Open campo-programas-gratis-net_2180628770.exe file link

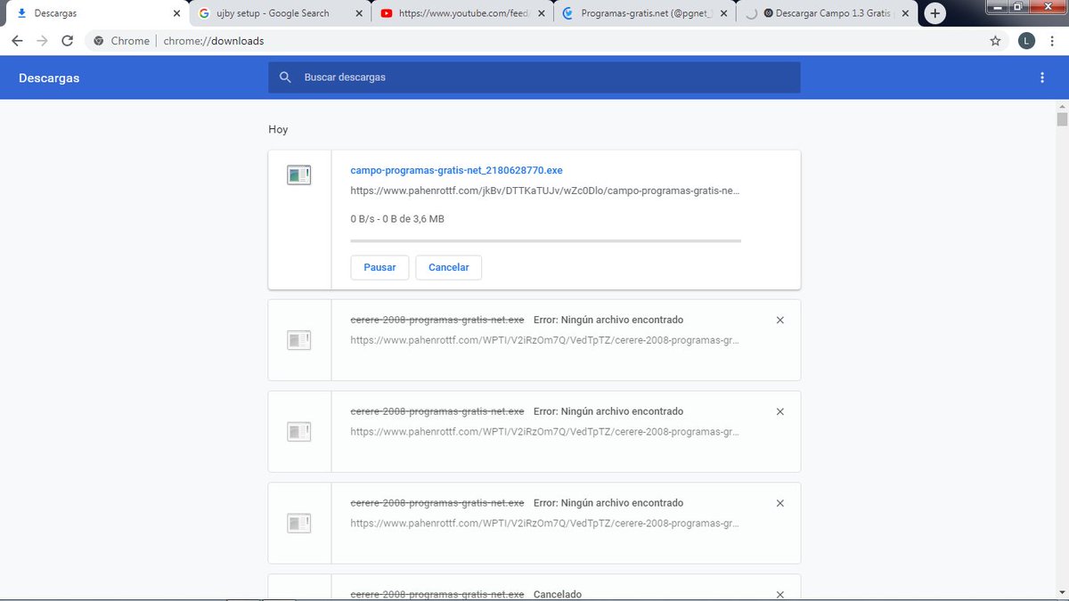tap(456, 170)
